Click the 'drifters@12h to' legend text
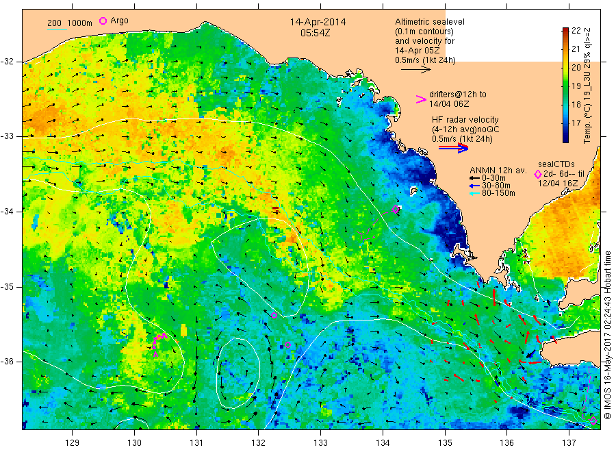Image resolution: width=616 pixels, height=452 pixels. [x=458, y=95]
